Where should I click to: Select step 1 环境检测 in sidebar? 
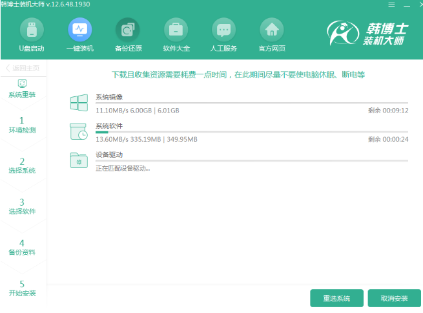[x=23, y=125]
